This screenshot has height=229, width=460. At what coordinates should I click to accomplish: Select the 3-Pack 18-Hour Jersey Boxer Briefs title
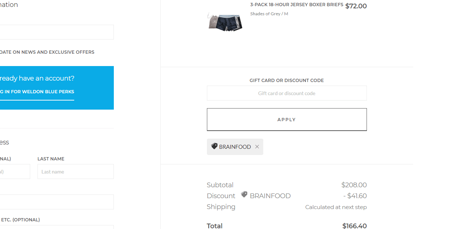(x=297, y=5)
